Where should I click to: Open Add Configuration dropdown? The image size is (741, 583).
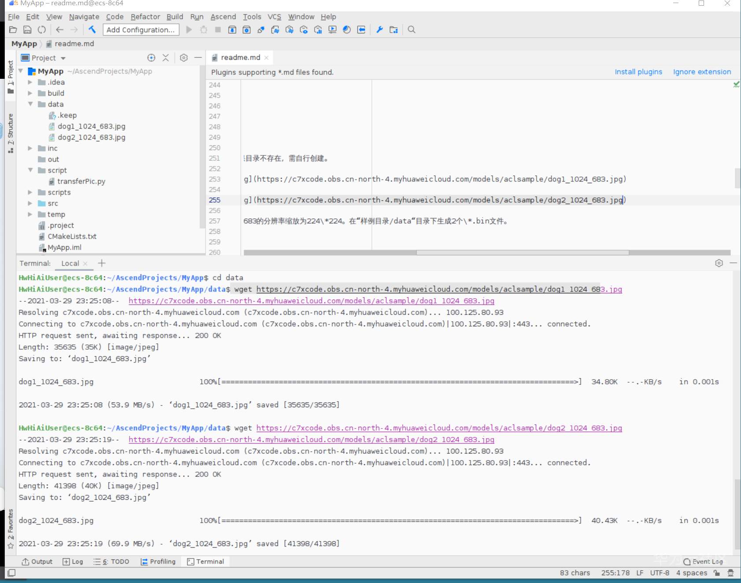[141, 30]
